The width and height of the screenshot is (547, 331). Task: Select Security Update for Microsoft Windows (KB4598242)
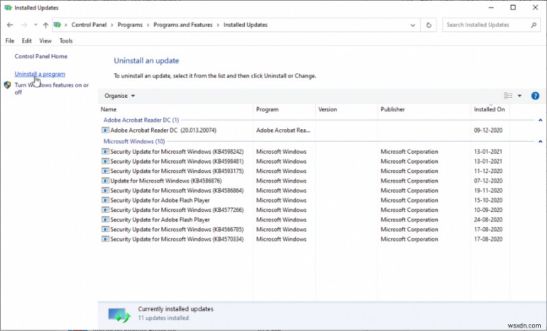click(x=177, y=152)
